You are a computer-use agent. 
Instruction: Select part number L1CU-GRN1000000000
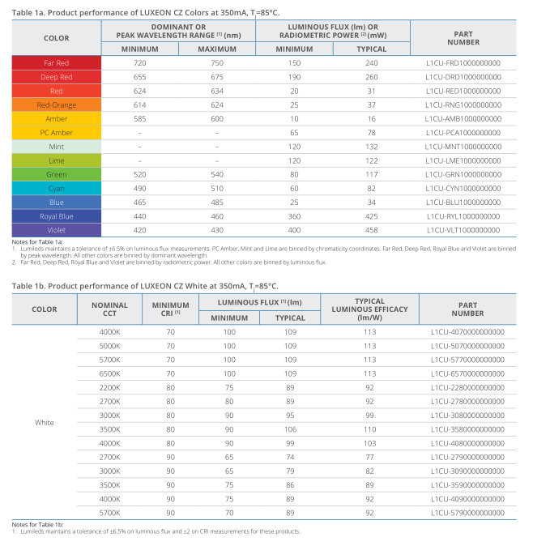(x=463, y=174)
